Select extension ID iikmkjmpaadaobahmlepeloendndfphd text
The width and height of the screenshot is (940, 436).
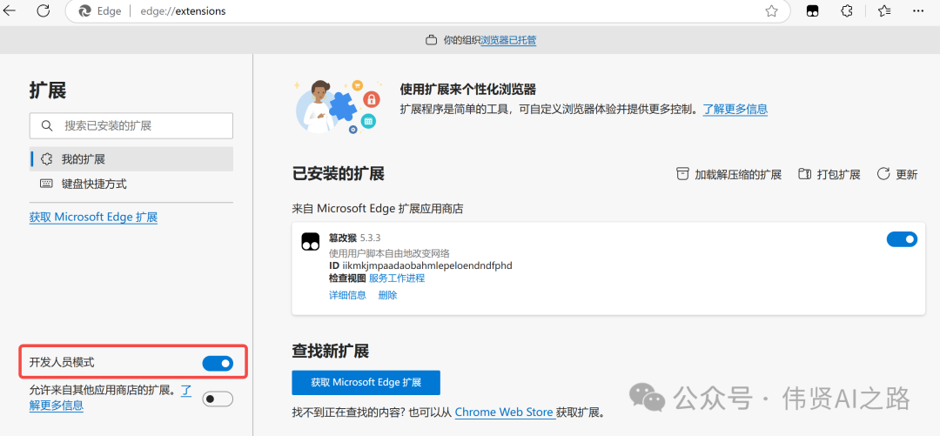(426, 265)
